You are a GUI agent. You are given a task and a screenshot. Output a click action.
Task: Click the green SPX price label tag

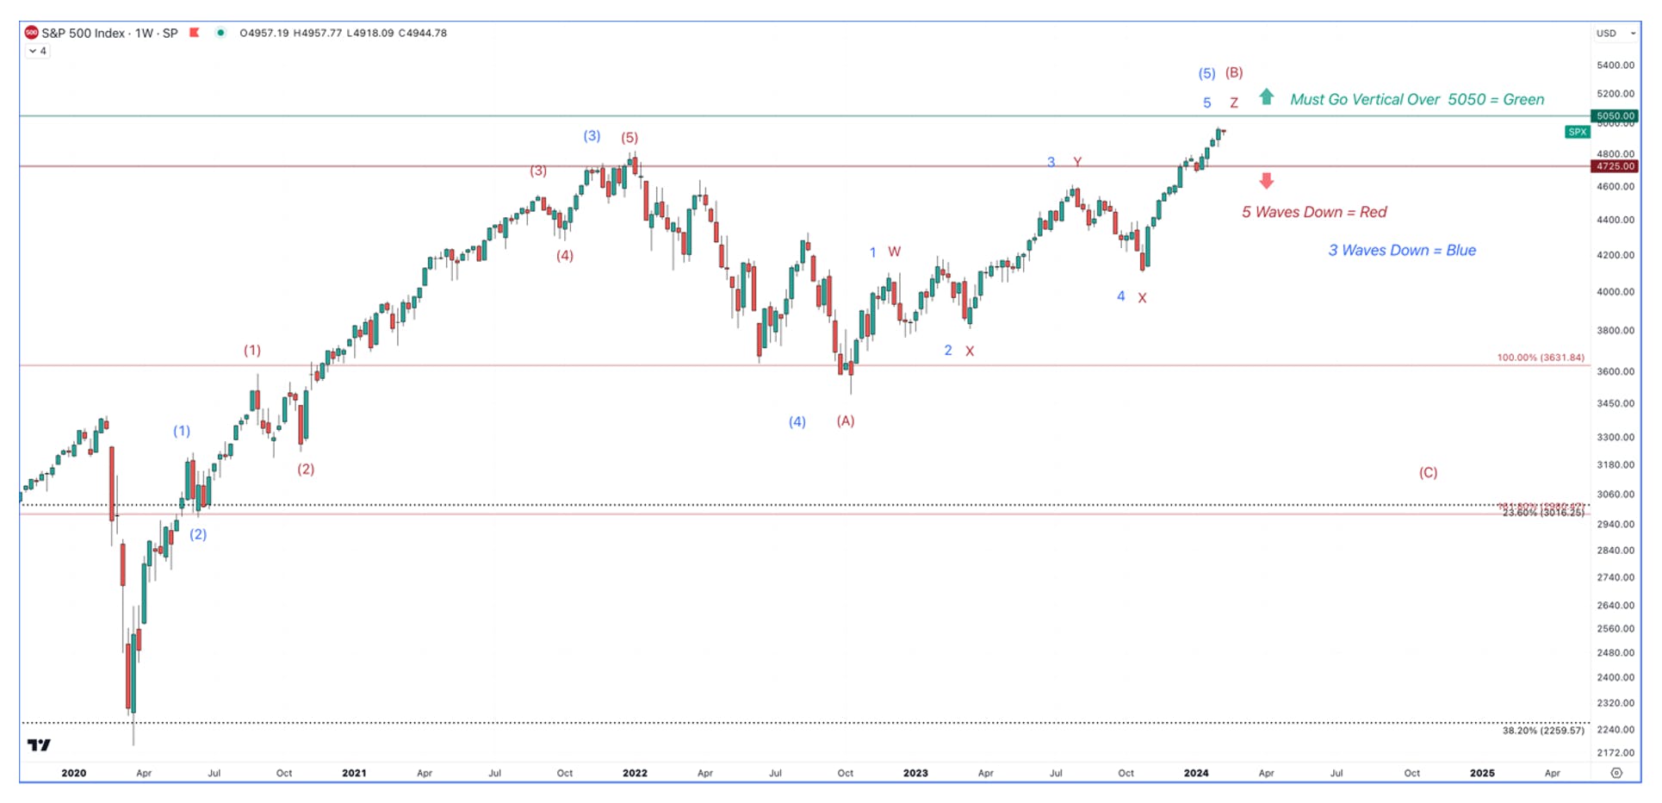1577,132
